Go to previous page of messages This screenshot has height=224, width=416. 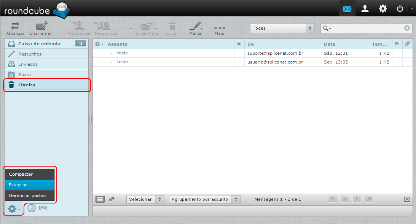click(344, 199)
